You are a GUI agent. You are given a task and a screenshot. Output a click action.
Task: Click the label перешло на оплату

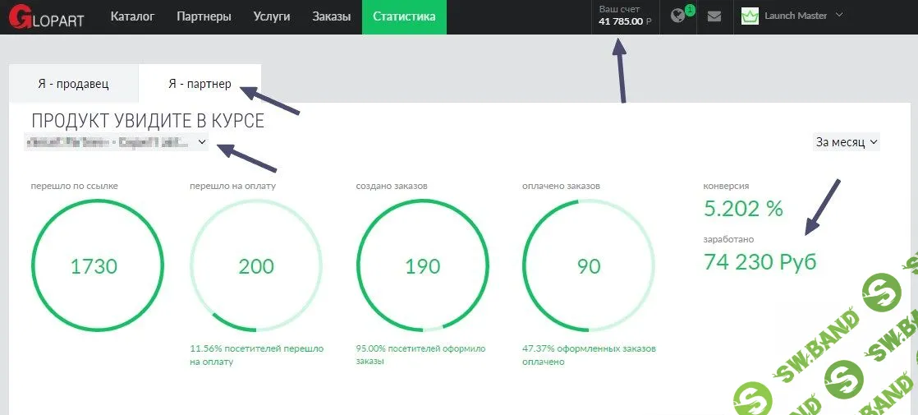tap(232, 186)
